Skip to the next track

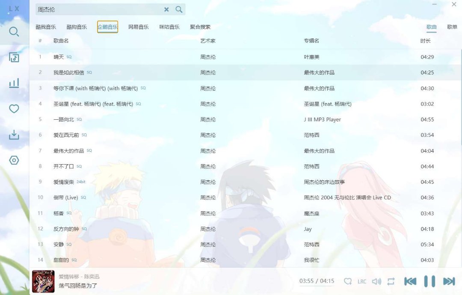(x=449, y=281)
